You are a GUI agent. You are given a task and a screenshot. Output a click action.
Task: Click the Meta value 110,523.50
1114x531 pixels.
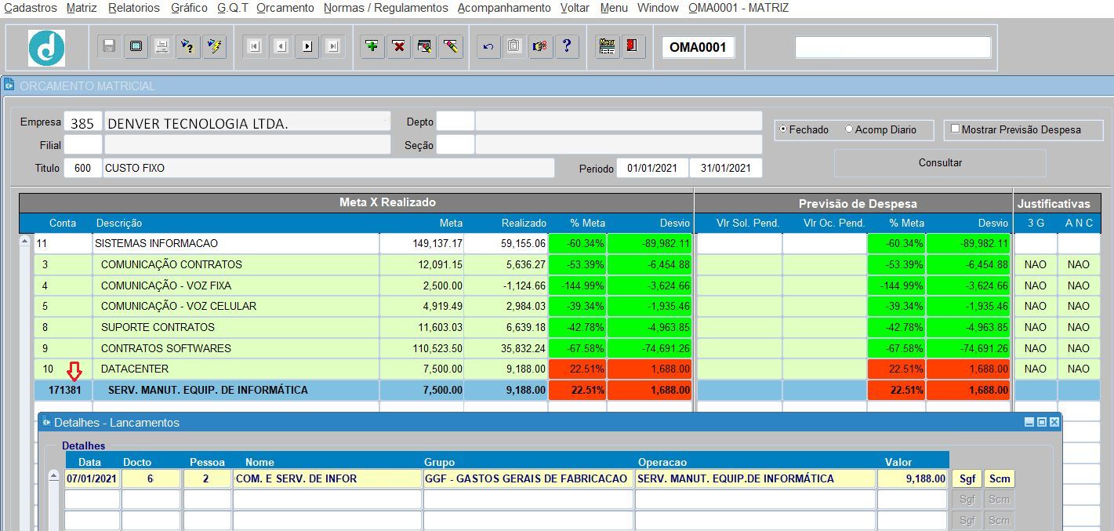pyautogui.click(x=422, y=348)
